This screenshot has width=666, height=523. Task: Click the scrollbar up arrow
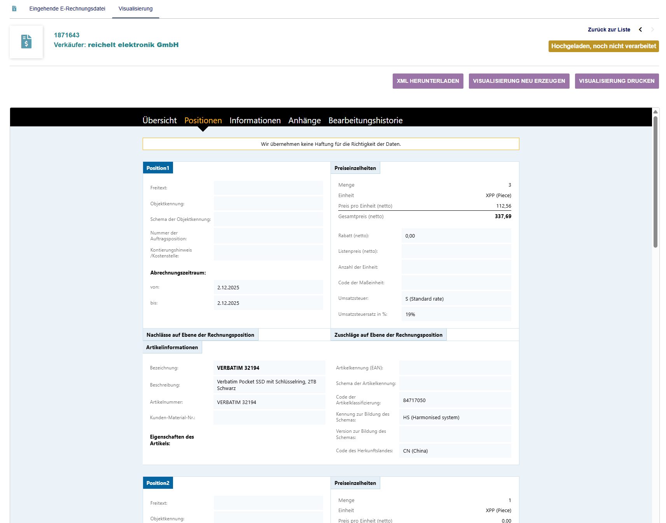[656, 112]
